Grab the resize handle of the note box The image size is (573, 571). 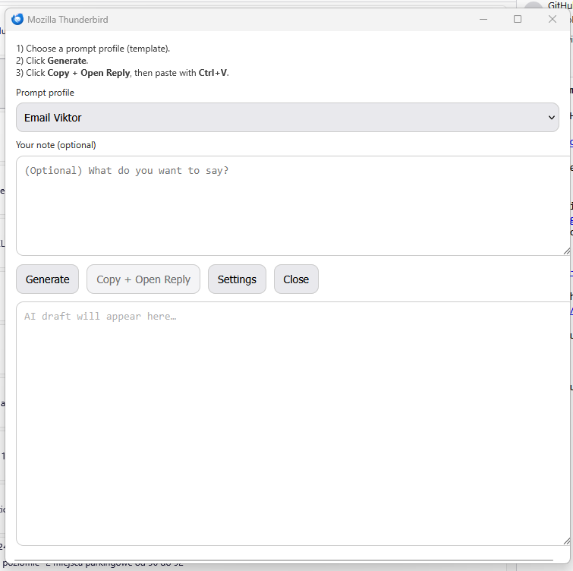566,250
